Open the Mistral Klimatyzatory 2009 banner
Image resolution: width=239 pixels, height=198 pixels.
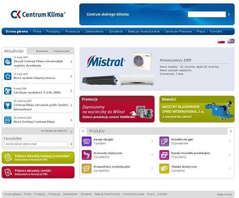pos(157,69)
